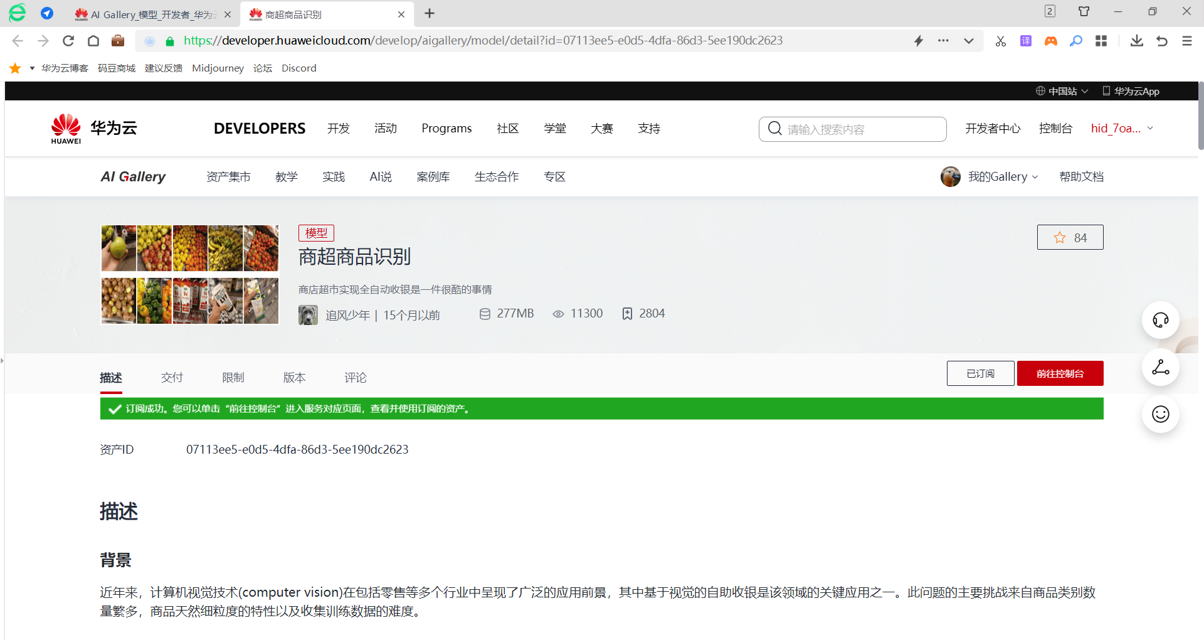Open the Programs navigation menu
The width and height of the screenshot is (1204, 640).
click(446, 129)
